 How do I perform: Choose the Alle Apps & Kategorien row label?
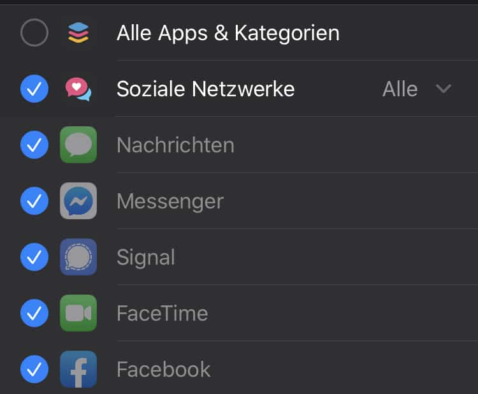point(228,33)
